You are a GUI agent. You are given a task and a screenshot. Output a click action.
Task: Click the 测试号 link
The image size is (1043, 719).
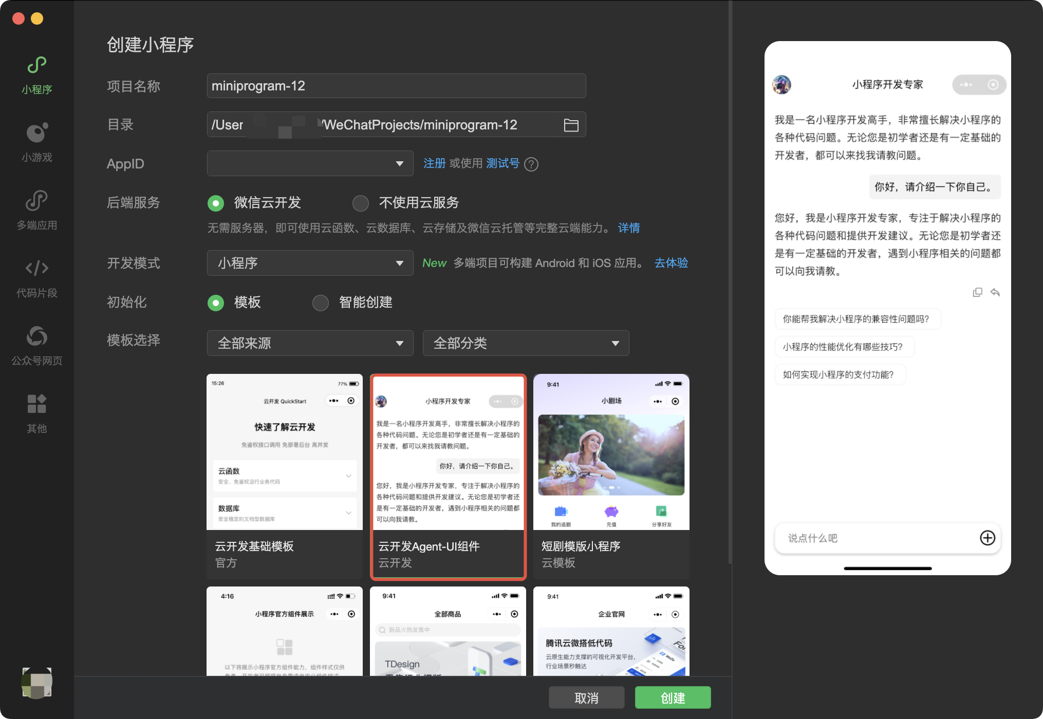point(502,163)
